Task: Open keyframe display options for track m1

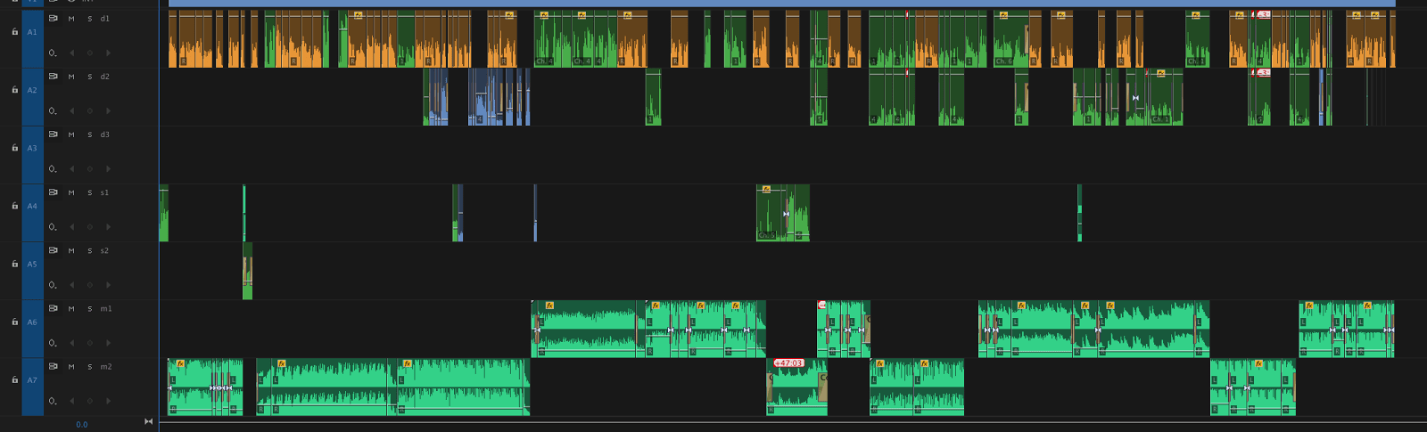Action: [53, 343]
